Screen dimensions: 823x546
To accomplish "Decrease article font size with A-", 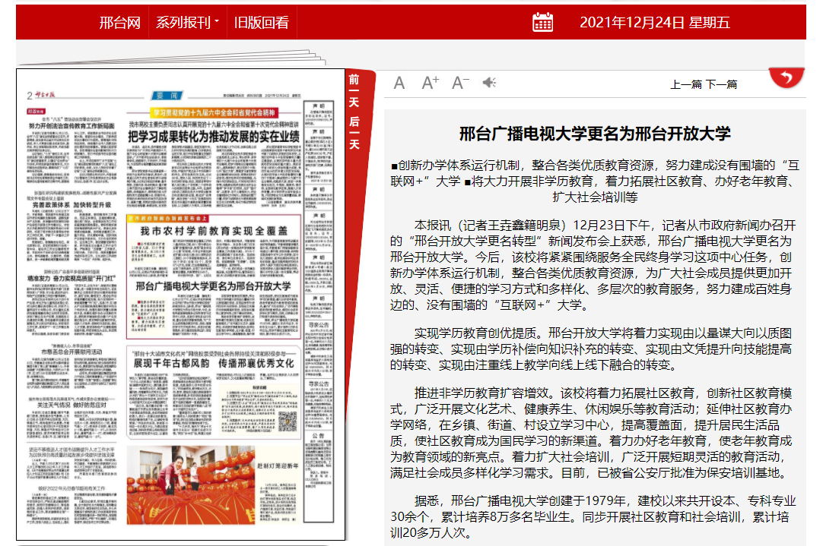I will pyautogui.click(x=460, y=83).
